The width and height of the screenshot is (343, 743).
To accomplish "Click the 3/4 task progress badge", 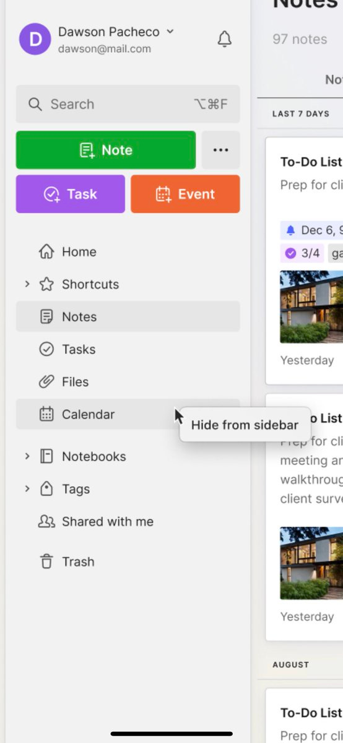I will (302, 253).
